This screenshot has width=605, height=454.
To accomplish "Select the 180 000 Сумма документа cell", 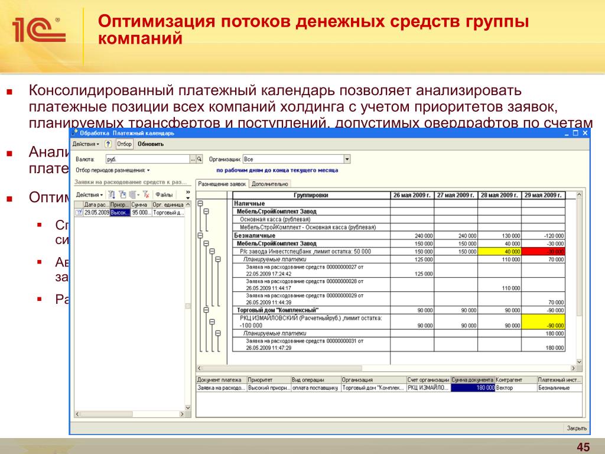I will click(x=473, y=388).
